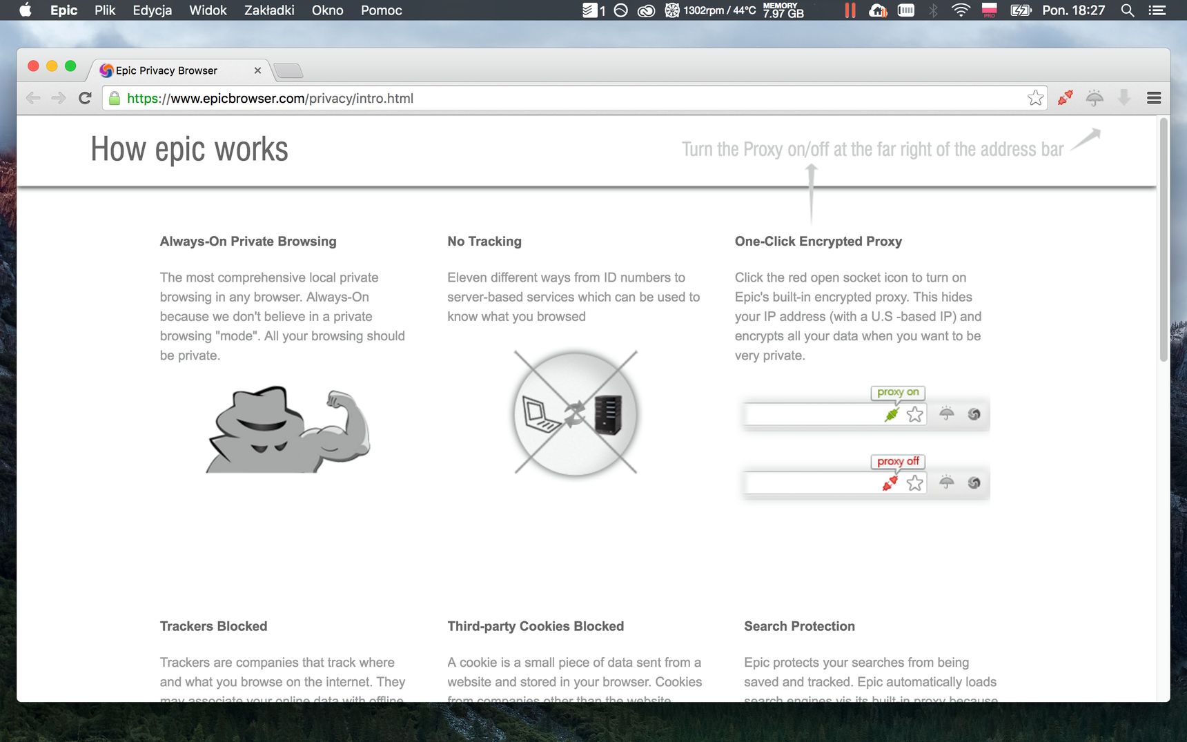Click the Third-party Cookies Blocked heading
This screenshot has height=742, width=1187.
(536, 626)
